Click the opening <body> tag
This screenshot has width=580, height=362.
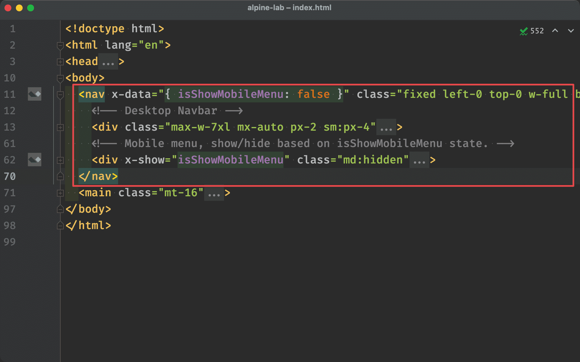[x=85, y=78]
